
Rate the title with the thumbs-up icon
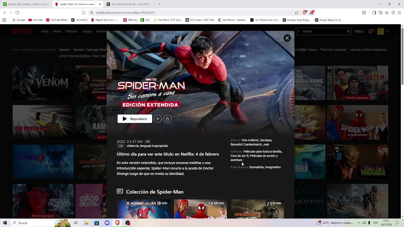pyautogui.click(x=168, y=119)
